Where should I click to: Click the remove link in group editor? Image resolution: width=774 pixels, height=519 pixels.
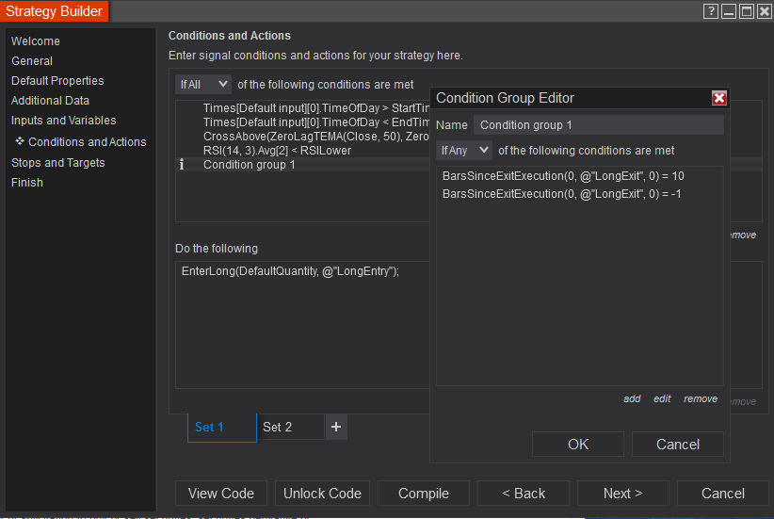point(701,398)
